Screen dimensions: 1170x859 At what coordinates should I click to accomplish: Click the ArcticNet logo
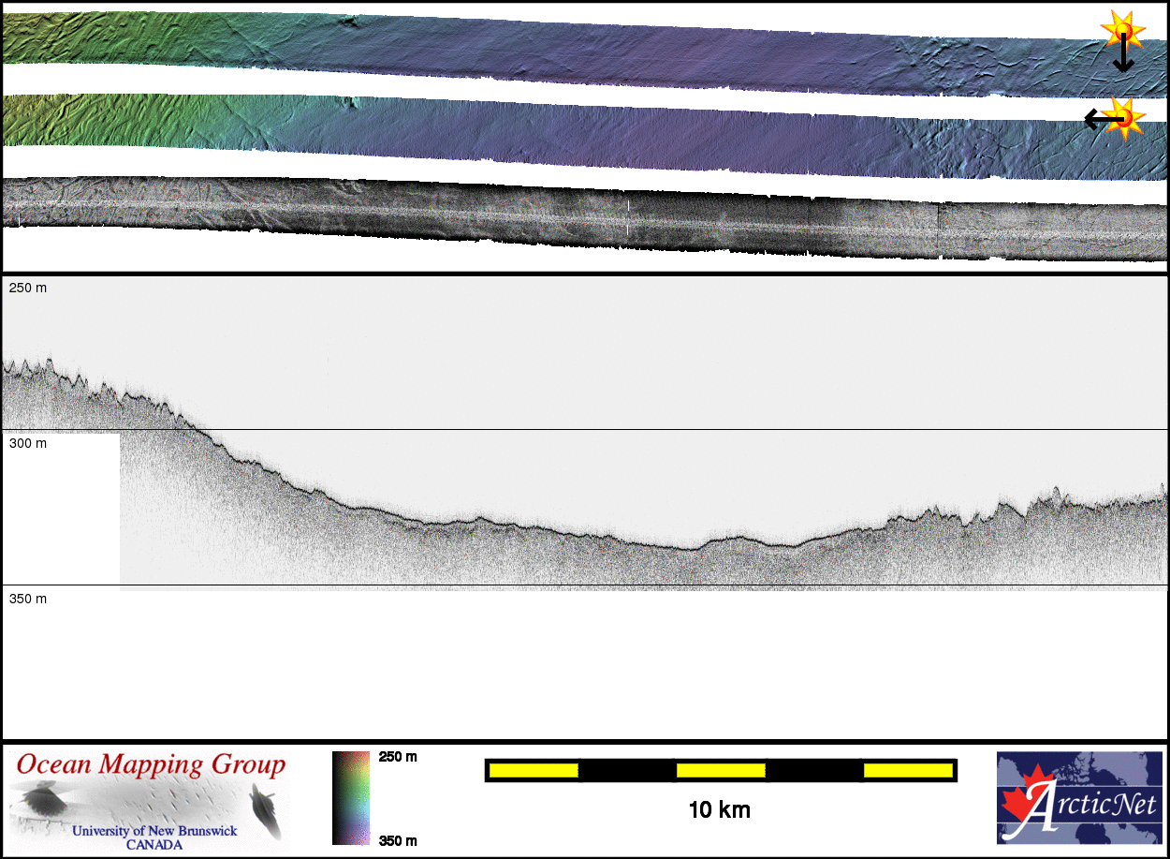tap(1080, 797)
